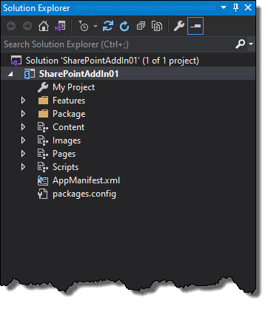Expand the Pages module

coord(23,154)
